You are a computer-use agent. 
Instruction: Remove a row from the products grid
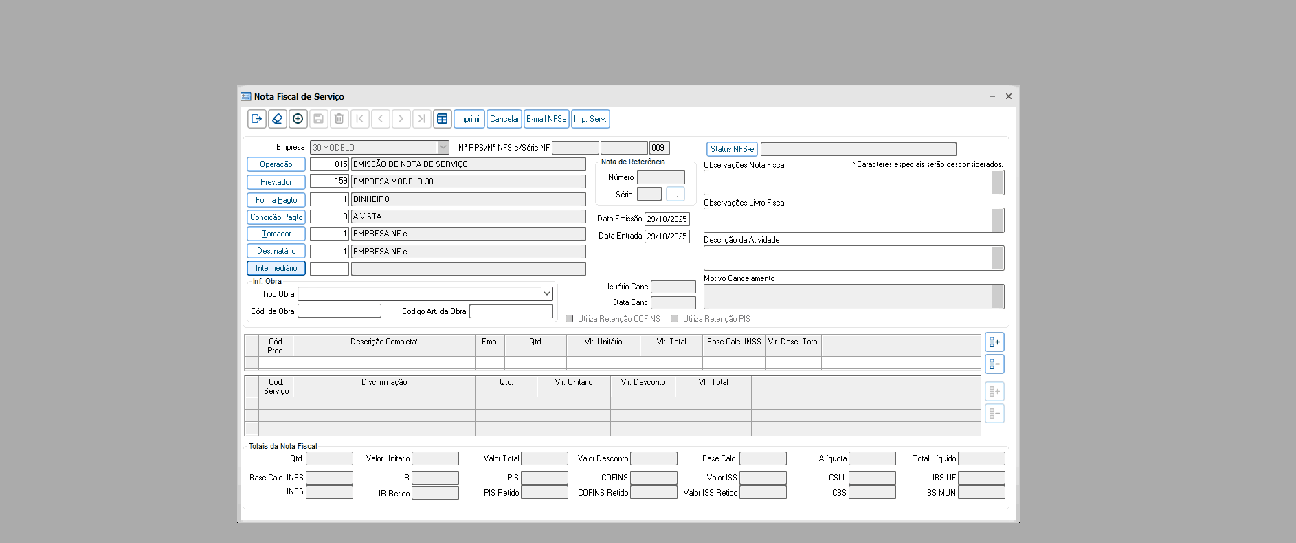click(x=994, y=364)
